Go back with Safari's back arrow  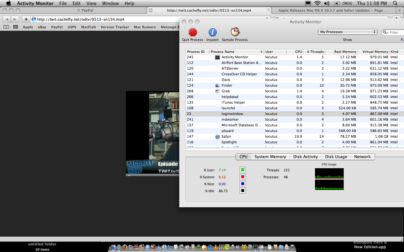click(7, 19)
